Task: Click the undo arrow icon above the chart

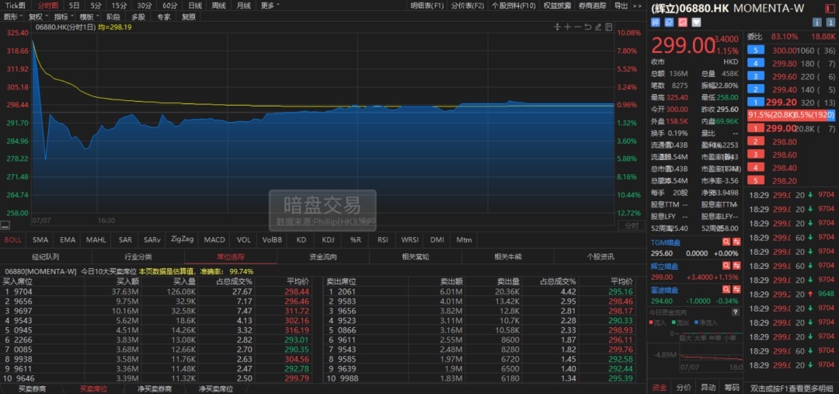Action: point(587,26)
